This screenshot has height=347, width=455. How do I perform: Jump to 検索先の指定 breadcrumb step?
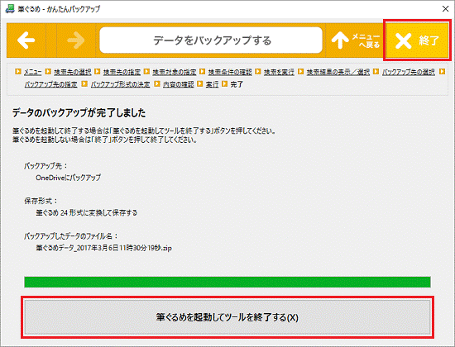(122, 72)
